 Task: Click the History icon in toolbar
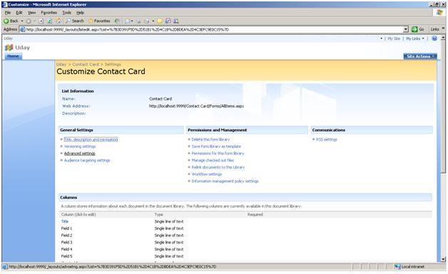[x=117, y=21]
